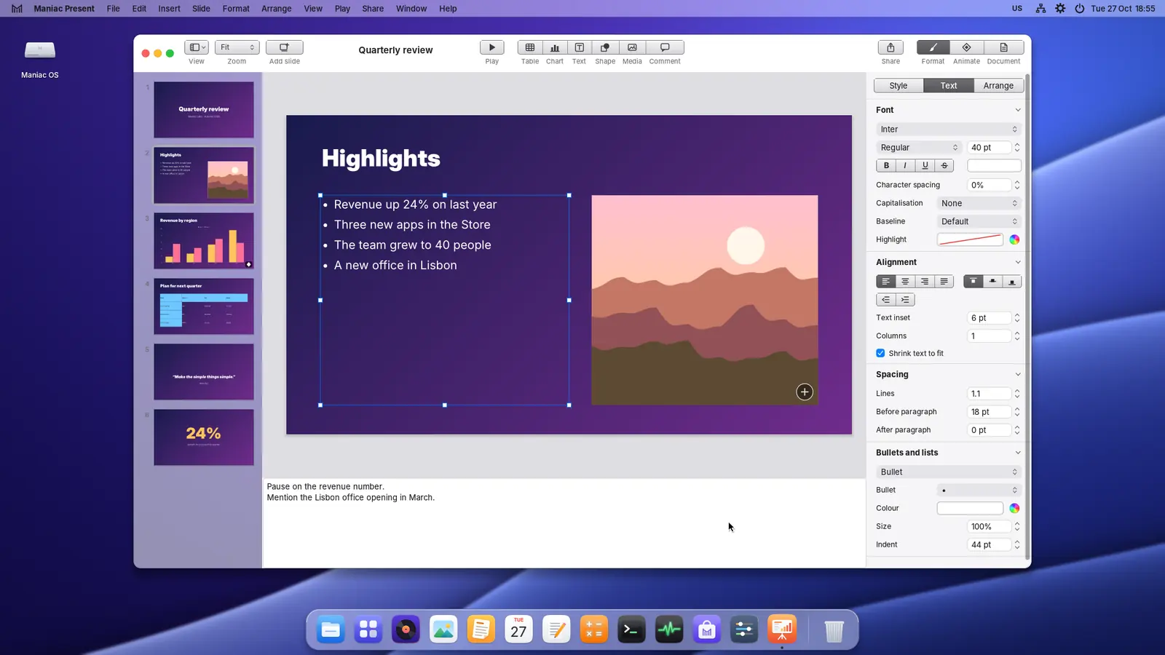Open bullet Colour wheel picker
Viewport: 1165px width, 655px height.
1014,508
